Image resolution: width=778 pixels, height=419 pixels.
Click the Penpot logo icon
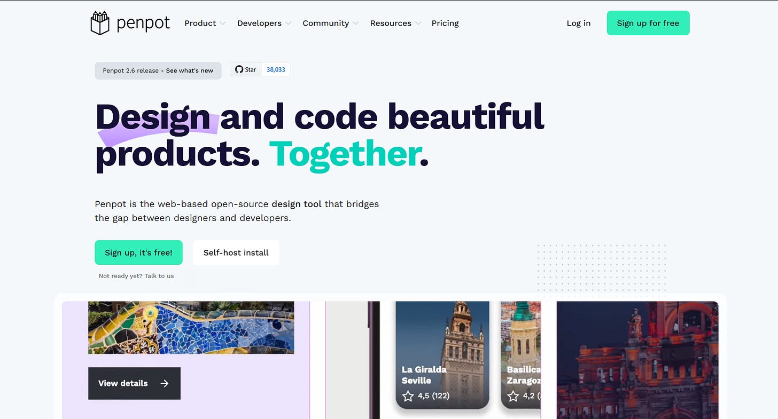(x=100, y=23)
